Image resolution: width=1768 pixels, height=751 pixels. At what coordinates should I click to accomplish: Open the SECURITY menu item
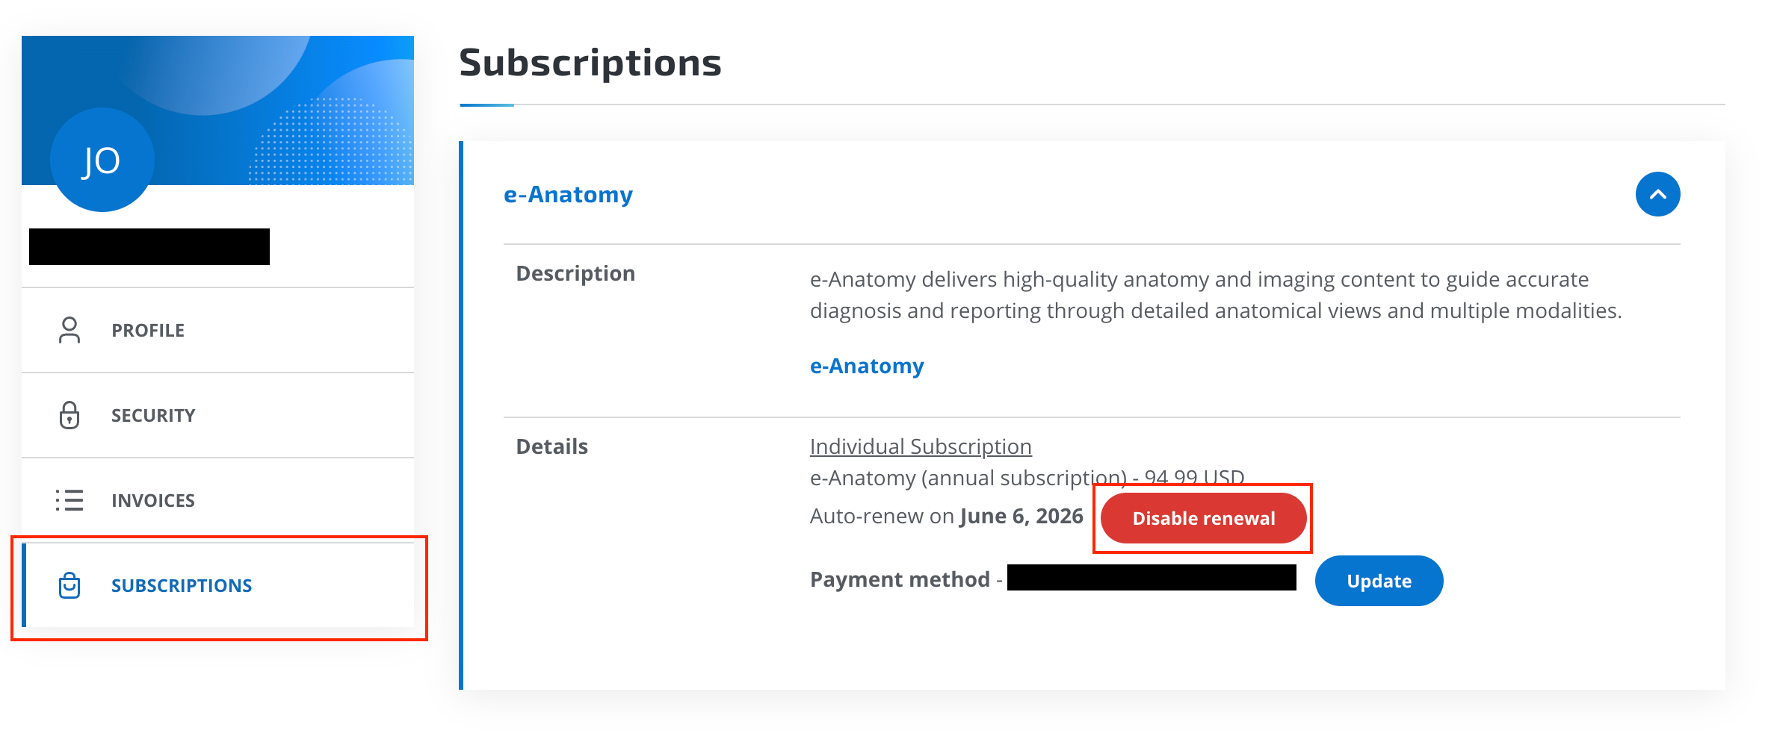point(217,415)
